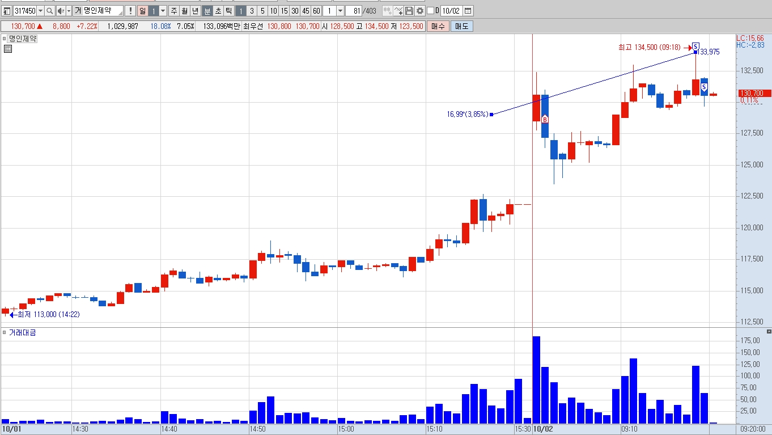This screenshot has width=772, height=435.
Task: Click the speaker sound alert icon
Action: click(x=61, y=11)
